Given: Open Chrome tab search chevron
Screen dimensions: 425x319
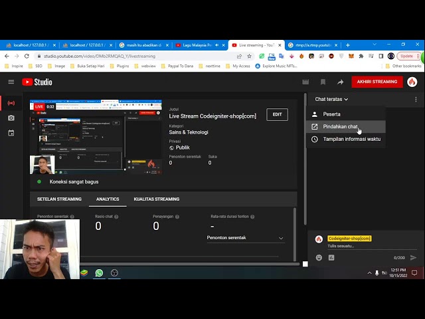Looking at the screenshot, I should click(375, 45).
